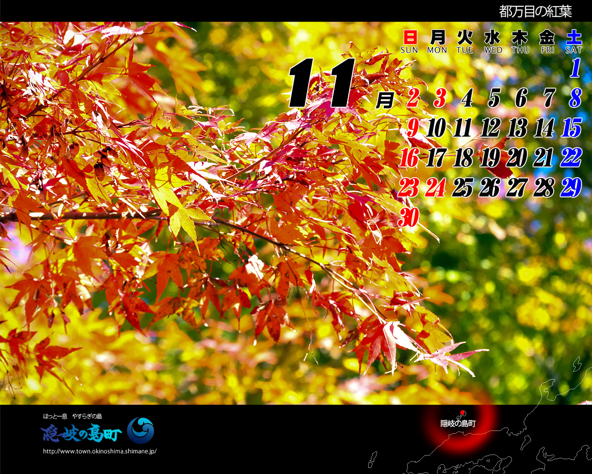Image resolution: width=592 pixels, height=474 pixels.
Task: Click the 火 (Tuesday) column header
Action: [x=464, y=36]
